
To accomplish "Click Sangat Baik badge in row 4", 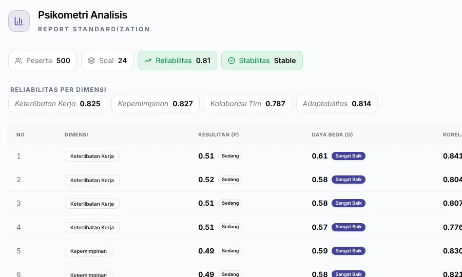I will pyautogui.click(x=349, y=227).
